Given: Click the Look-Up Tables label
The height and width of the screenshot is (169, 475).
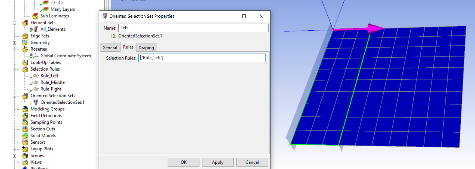Looking at the screenshot, I should (x=46, y=62).
